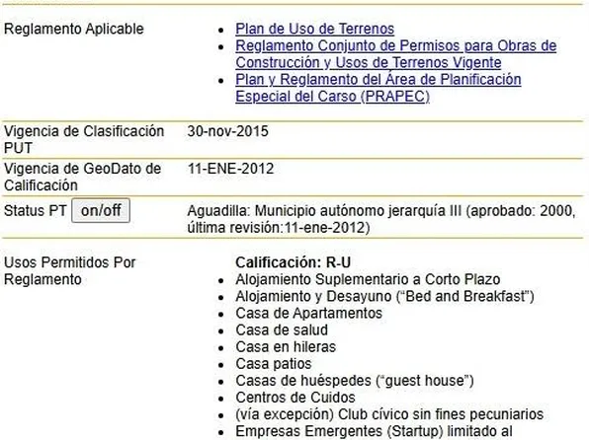Open the PRAPEC plan and regulation link

[x=379, y=88]
